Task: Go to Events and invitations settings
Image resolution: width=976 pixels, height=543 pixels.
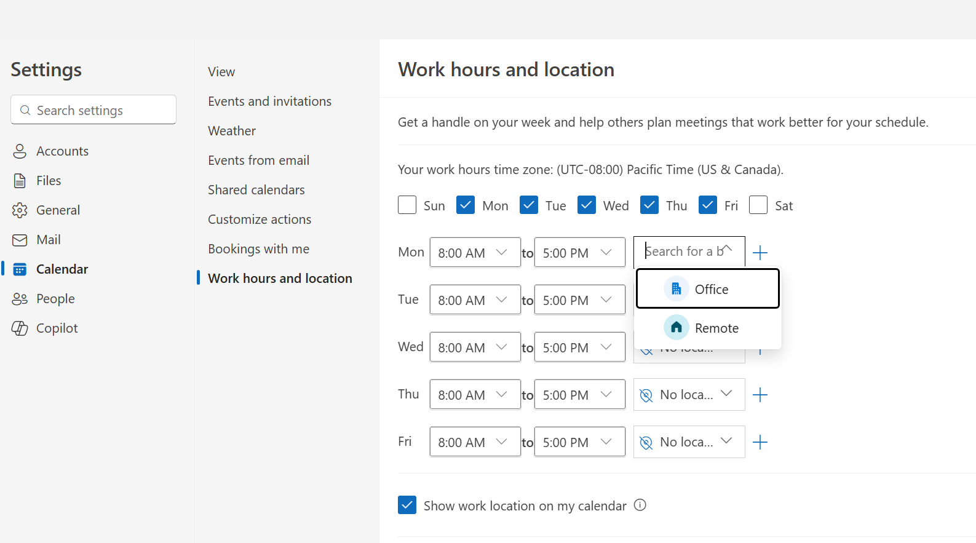Action: pos(269,101)
